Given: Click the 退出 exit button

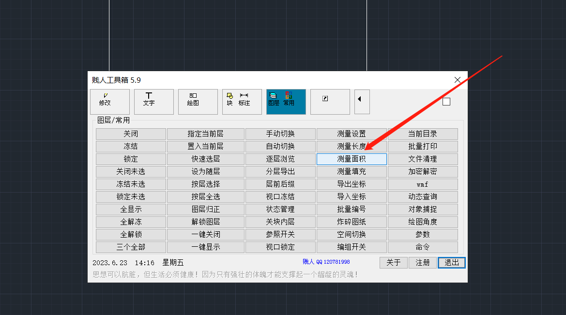Looking at the screenshot, I should click(x=451, y=262).
